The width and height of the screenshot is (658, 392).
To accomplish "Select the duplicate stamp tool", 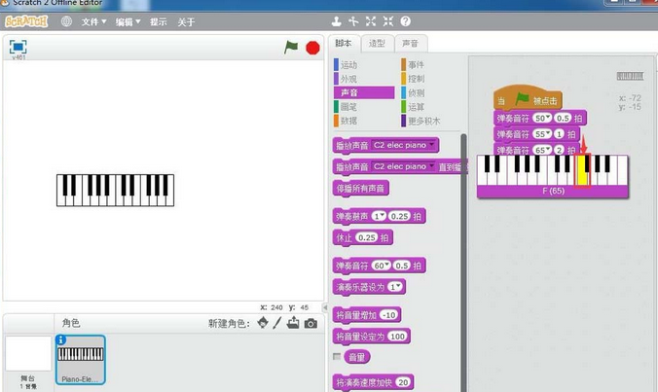I will [337, 20].
